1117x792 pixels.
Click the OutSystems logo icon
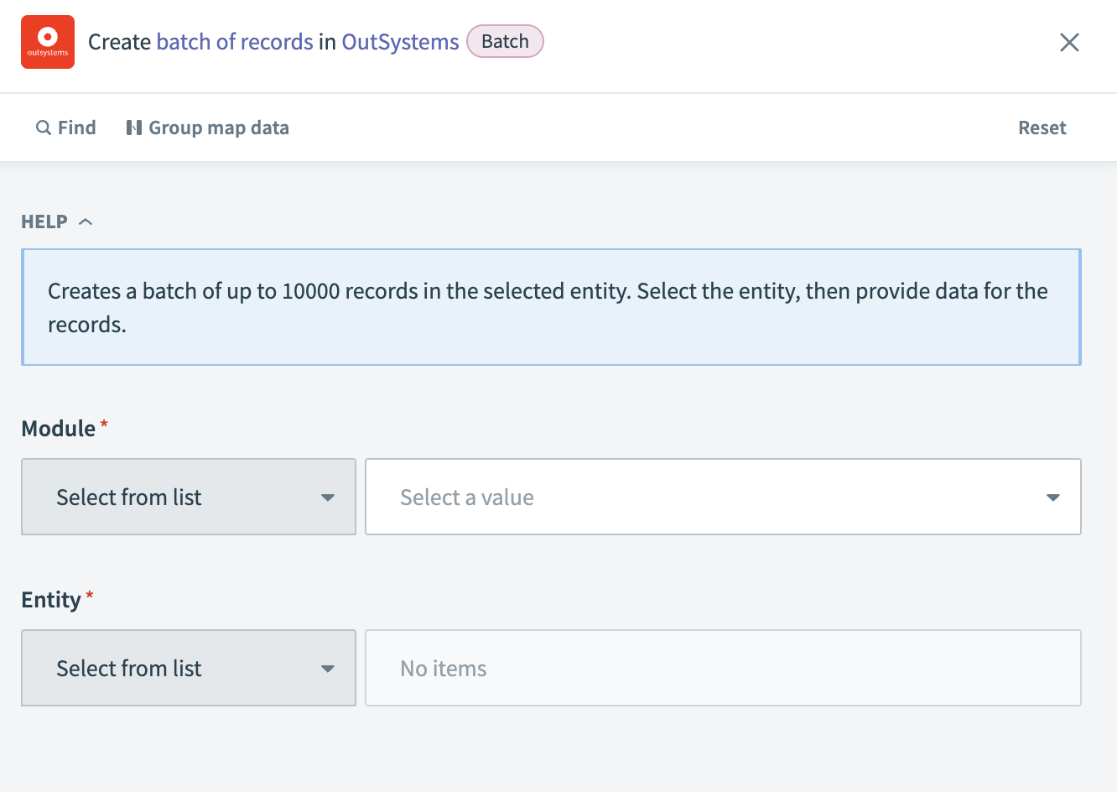tap(48, 41)
